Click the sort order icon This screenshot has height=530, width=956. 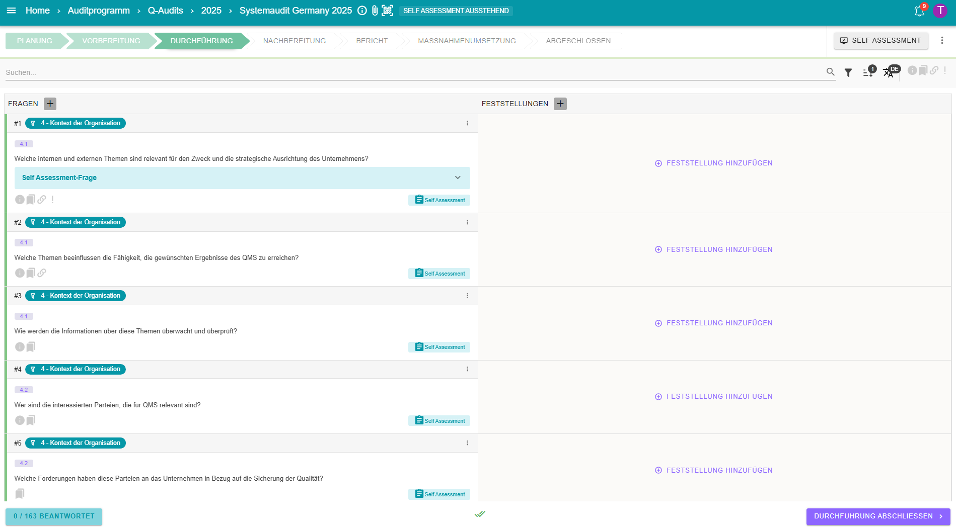pyautogui.click(x=868, y=72)
